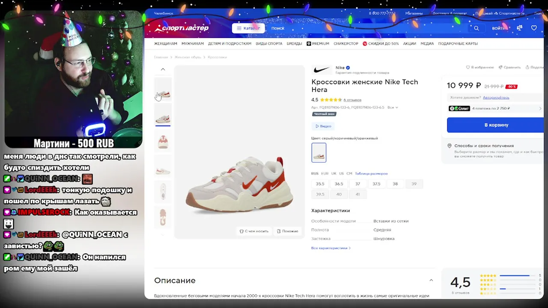Click Войти to sign in
The width and height of the screenshot is (548, 308).
coord(498,28)
